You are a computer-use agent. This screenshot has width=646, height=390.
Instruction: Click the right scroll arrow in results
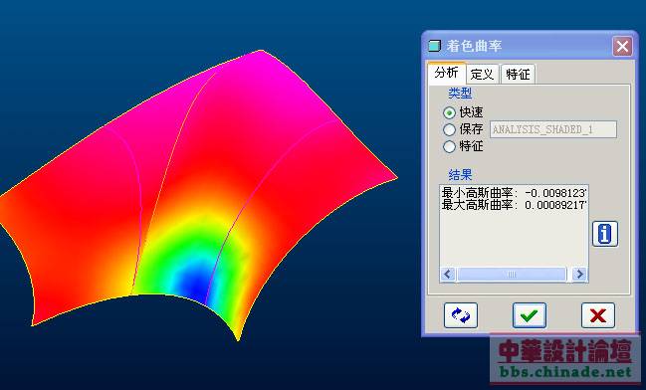pyautogui.click(x=579, y=275)
